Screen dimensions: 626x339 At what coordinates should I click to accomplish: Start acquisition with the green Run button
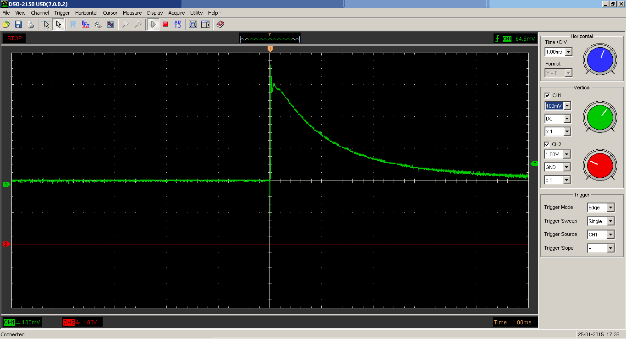153,24
